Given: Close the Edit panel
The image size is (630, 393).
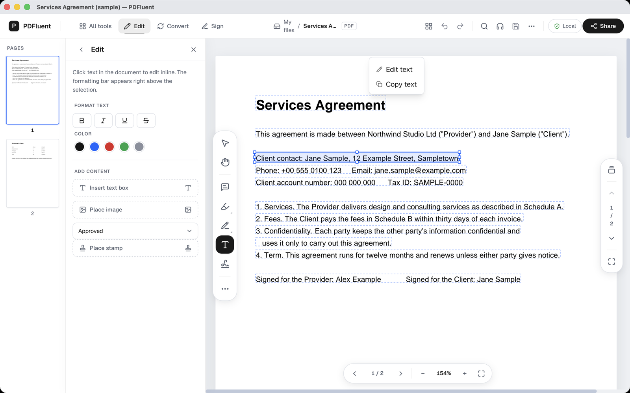Looking at the screenshot, I should pos(193,50).
